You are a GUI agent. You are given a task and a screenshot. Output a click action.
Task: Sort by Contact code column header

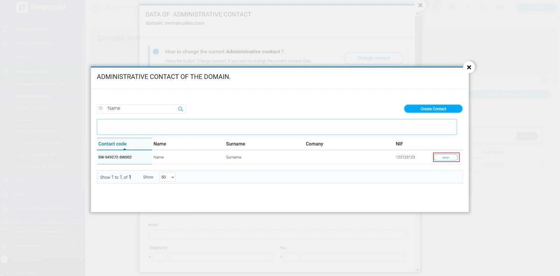(x=112, y=144)
